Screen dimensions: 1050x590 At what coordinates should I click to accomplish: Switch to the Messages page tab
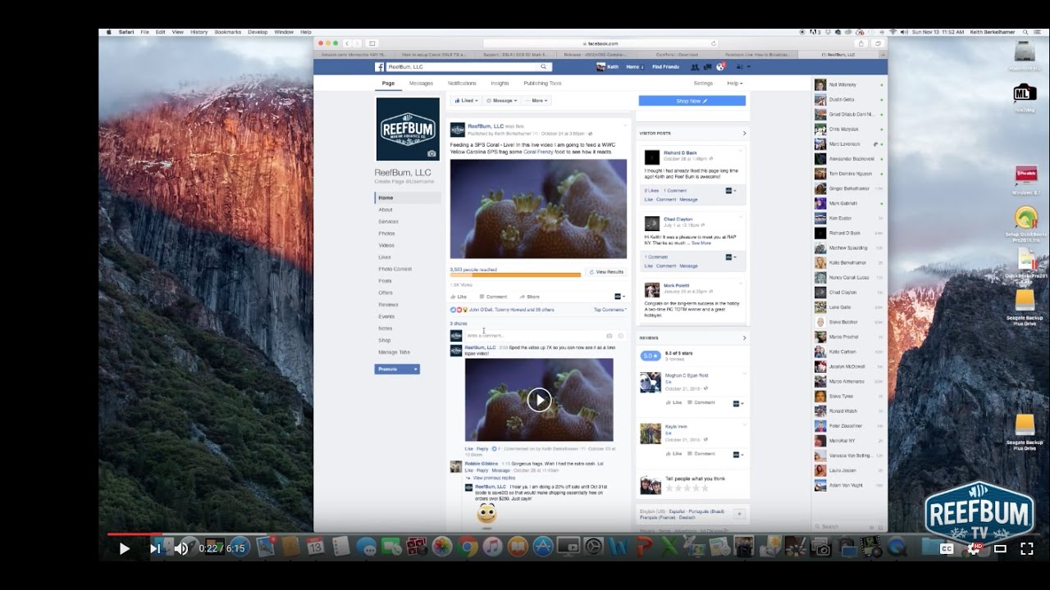pos(421,83)
